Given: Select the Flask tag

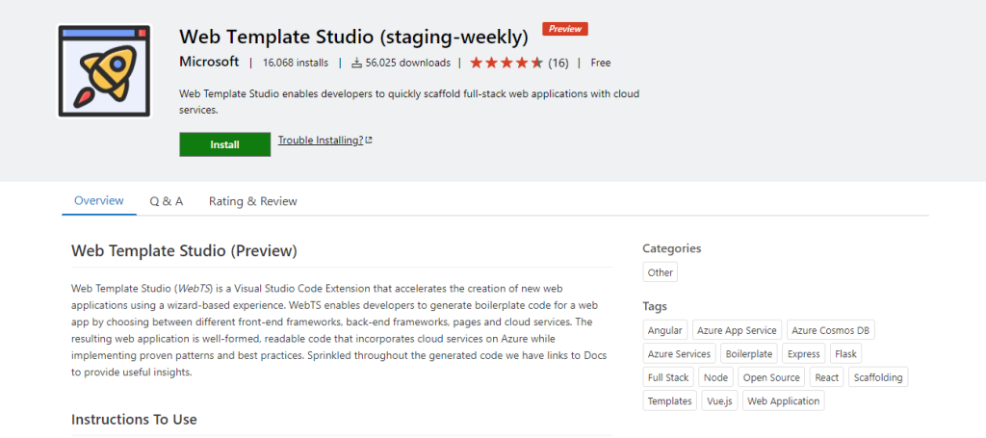Looking at the screenshot, I should [845, 354].
